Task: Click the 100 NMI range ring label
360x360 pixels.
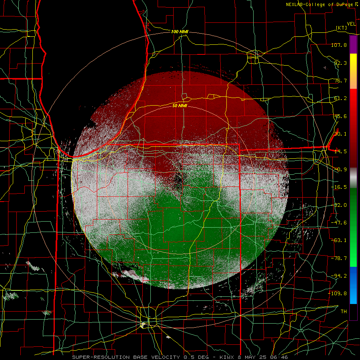Action: [x=180, y=32]
